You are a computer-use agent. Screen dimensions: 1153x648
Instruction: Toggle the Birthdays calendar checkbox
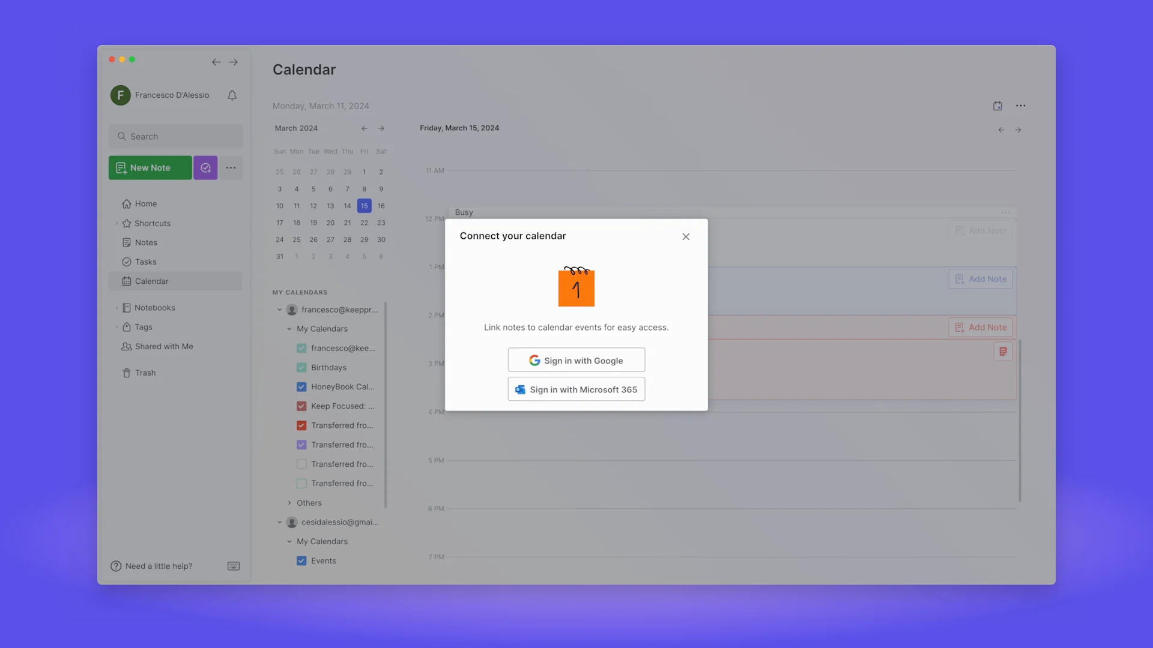point(301,368)
